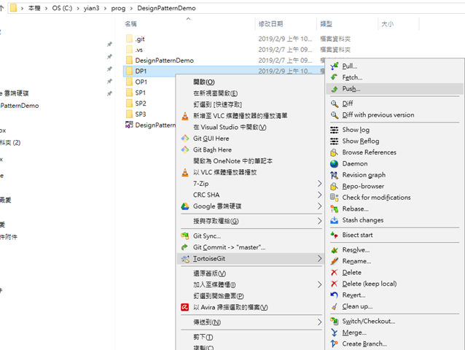Click the Google Drive icon in context menu

point(185,206)
